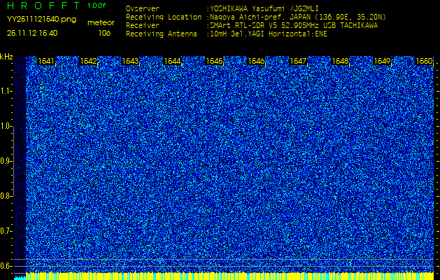Screen dimensions: 440x280
Task: Click the "H R O F F T" title text
Action: tap(44, 6)
